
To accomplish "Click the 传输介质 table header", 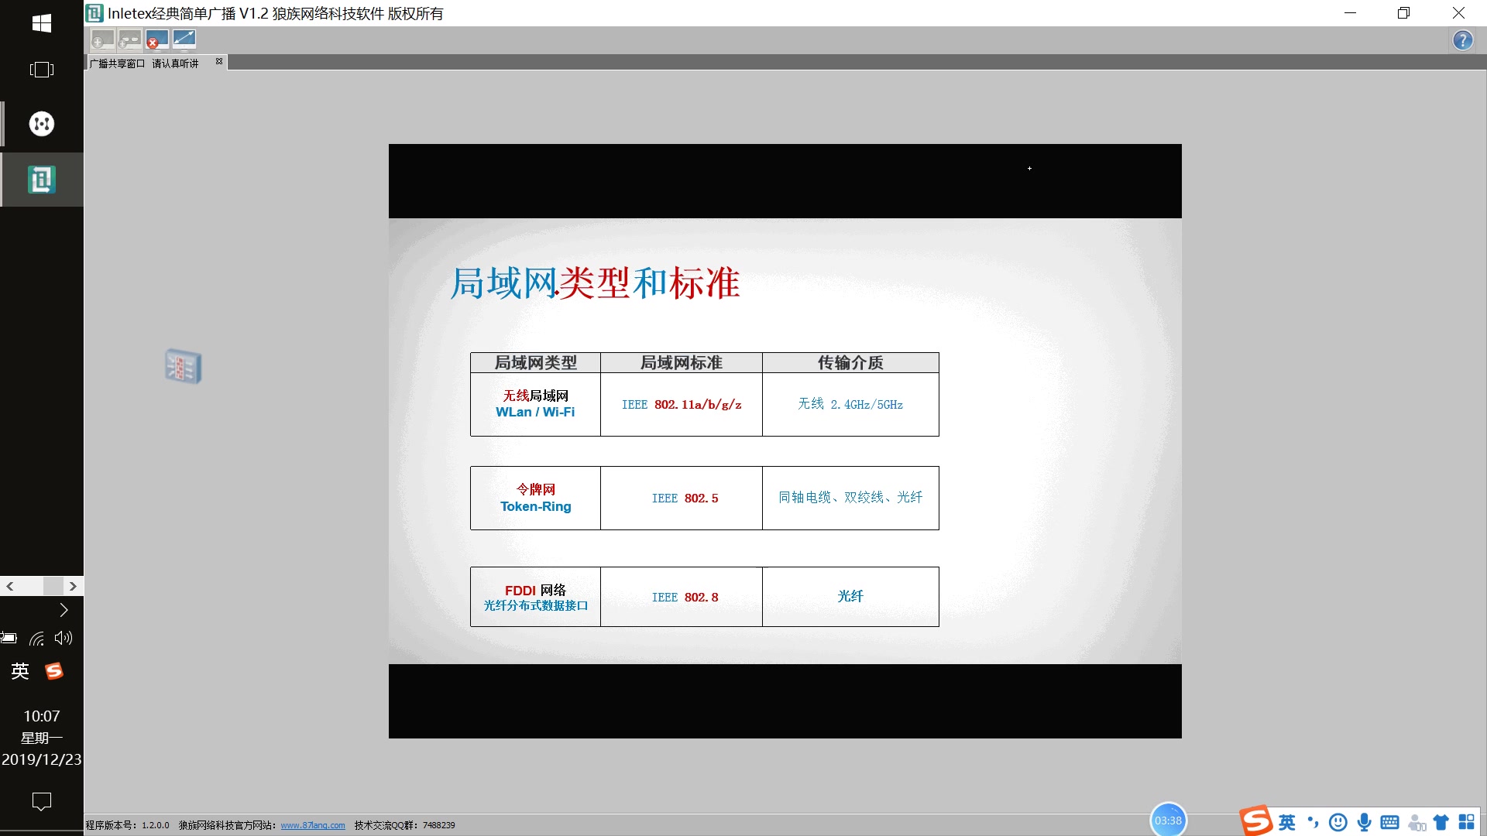I will [x=850, y=362].
